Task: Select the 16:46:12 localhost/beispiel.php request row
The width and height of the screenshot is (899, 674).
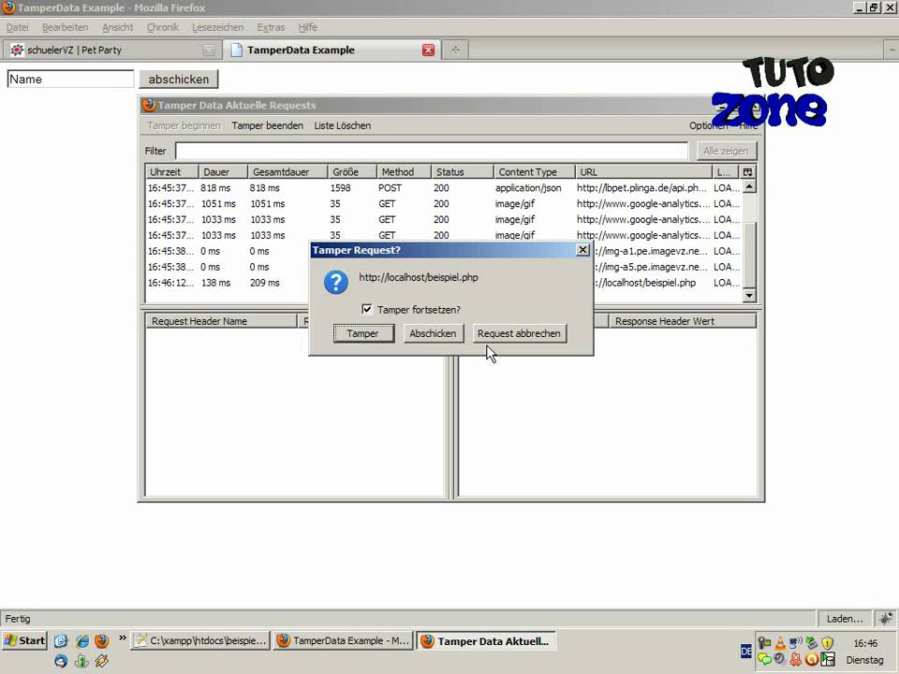Action: click(444, 283)
